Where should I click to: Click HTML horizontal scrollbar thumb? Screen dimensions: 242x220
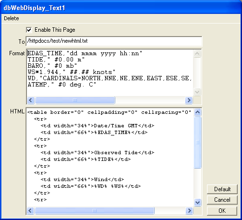95,211
